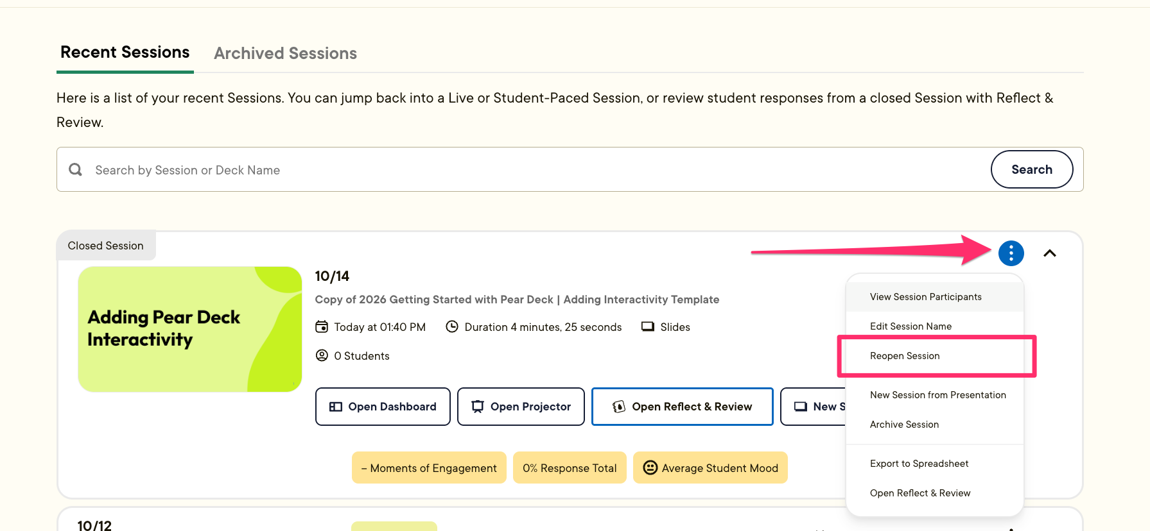This screenshot has width=1150, height=531.
Task: Choose New Session from Presentation
Action: 934,395
